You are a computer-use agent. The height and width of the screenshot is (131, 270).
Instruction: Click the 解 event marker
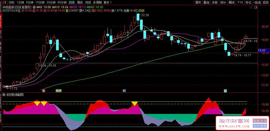click(x=225, y=91)
